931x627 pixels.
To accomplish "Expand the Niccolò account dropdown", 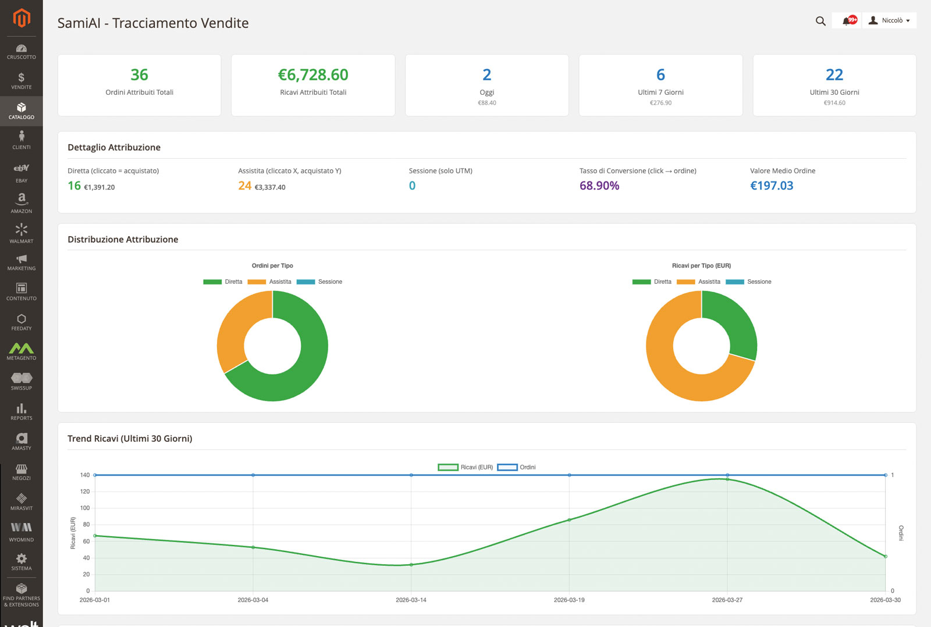I will 889,20.
